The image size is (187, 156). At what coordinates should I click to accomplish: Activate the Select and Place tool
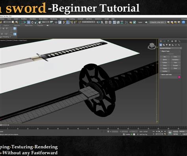[40, 22]
